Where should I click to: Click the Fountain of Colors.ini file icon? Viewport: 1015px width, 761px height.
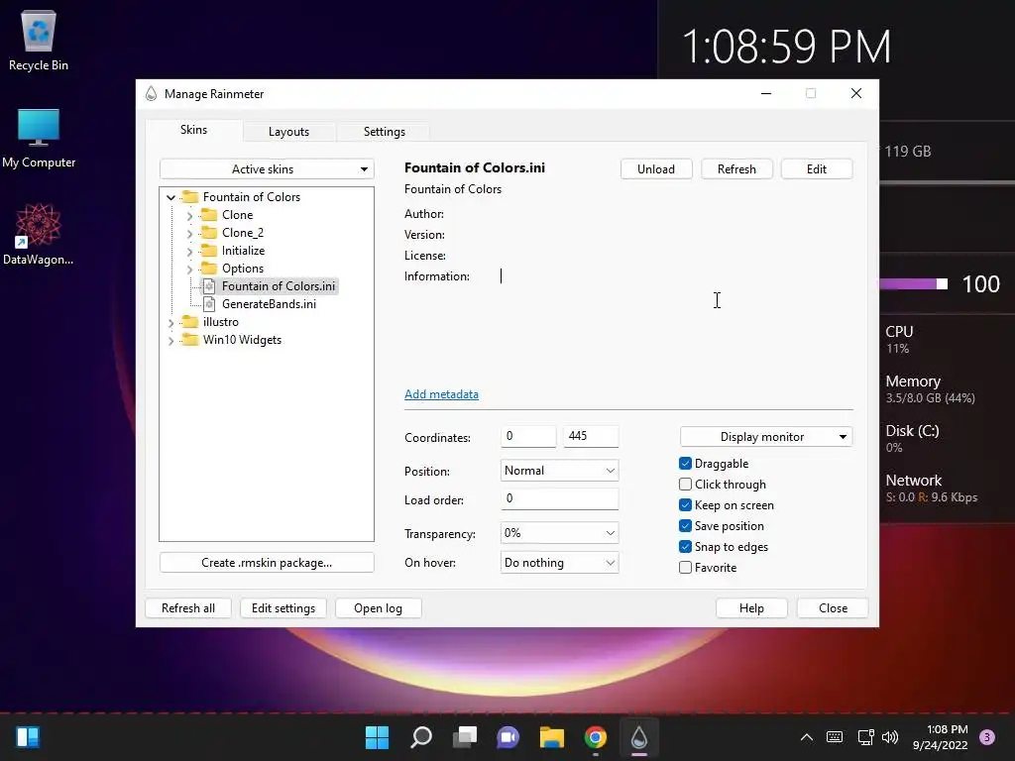pos(209,286)
